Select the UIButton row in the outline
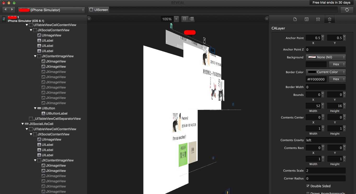Viewport: 356px width, 194px height. (43, 108)
